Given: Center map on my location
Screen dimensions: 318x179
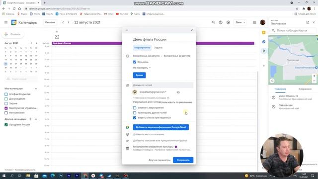Looking at the screenshot, I should 272,81.
